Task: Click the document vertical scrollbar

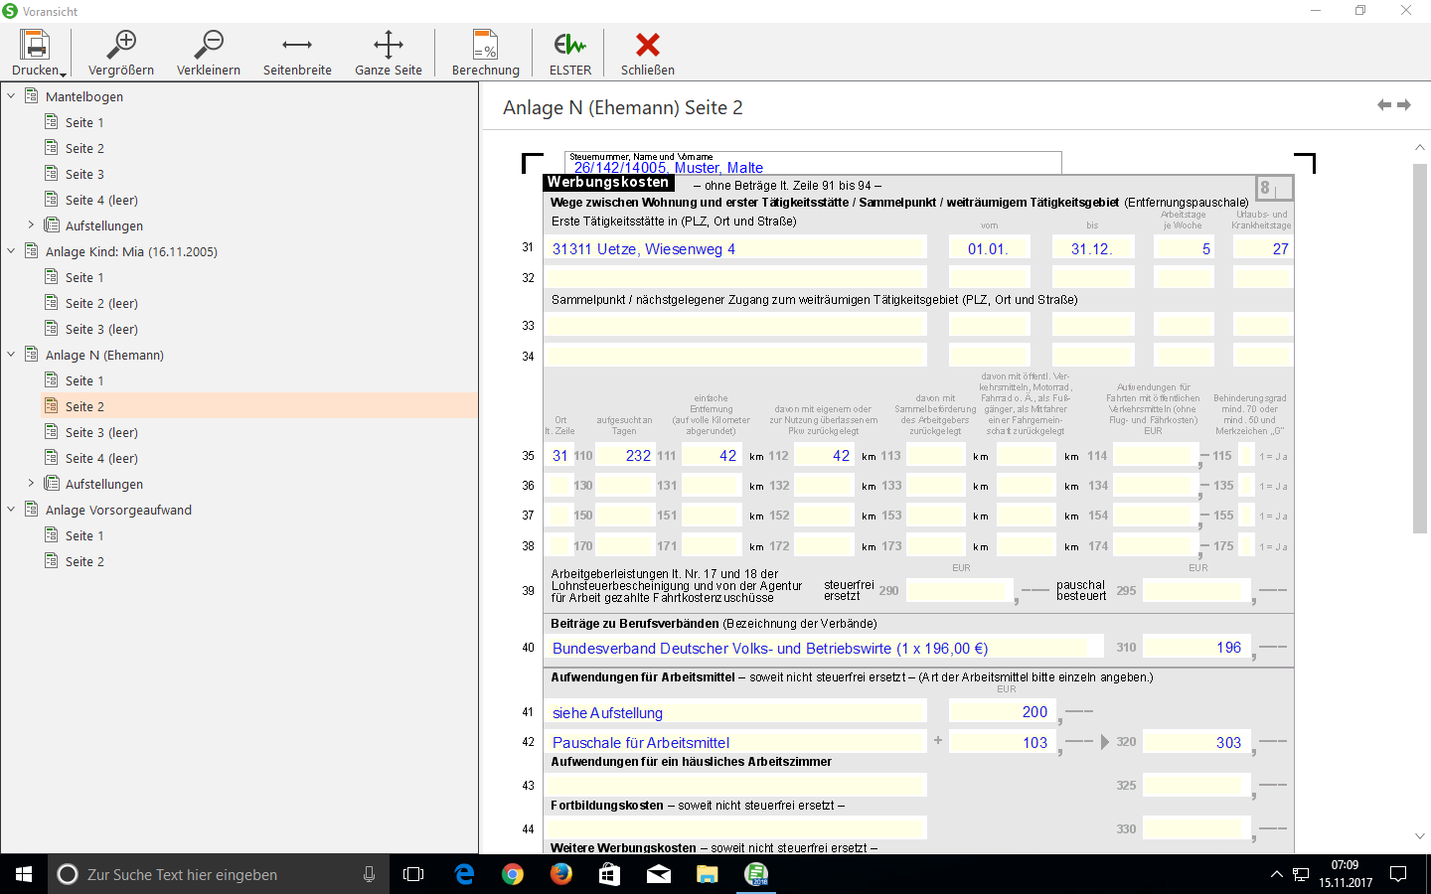Action: pyautogui.click(x=1419, y=348)
